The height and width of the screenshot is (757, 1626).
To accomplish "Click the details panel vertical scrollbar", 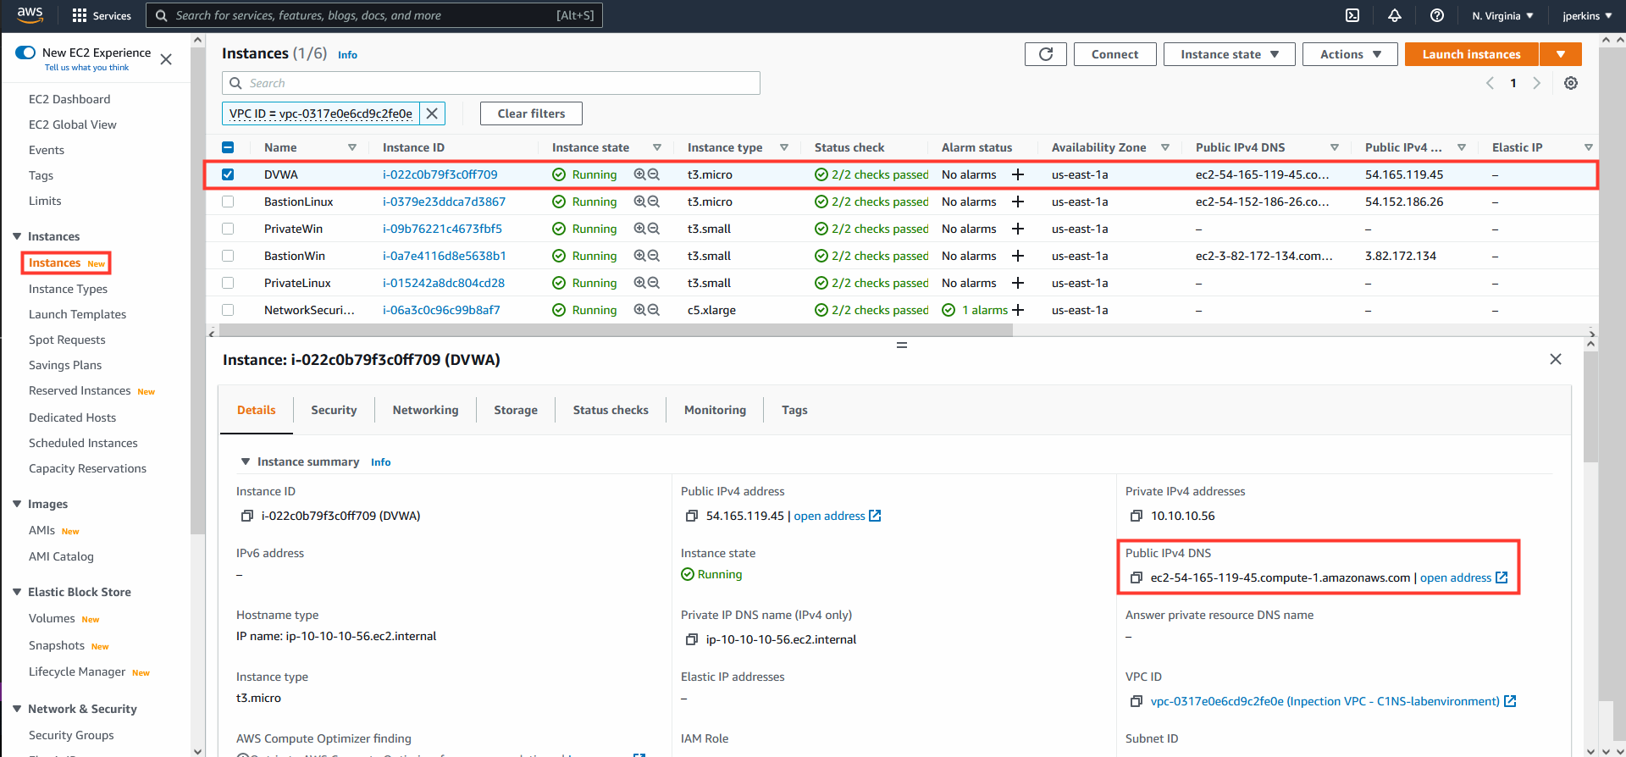I will [x=1591, y=406].
